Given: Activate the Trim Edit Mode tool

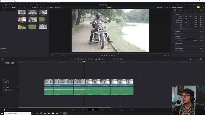Looking at the screenshot, I should click(75, 59).
